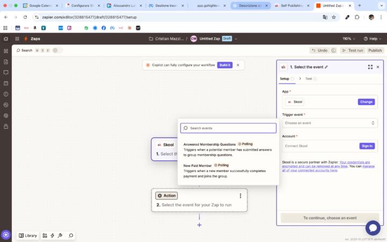Switch to the Self Publishing browser tab

[292, 5]
